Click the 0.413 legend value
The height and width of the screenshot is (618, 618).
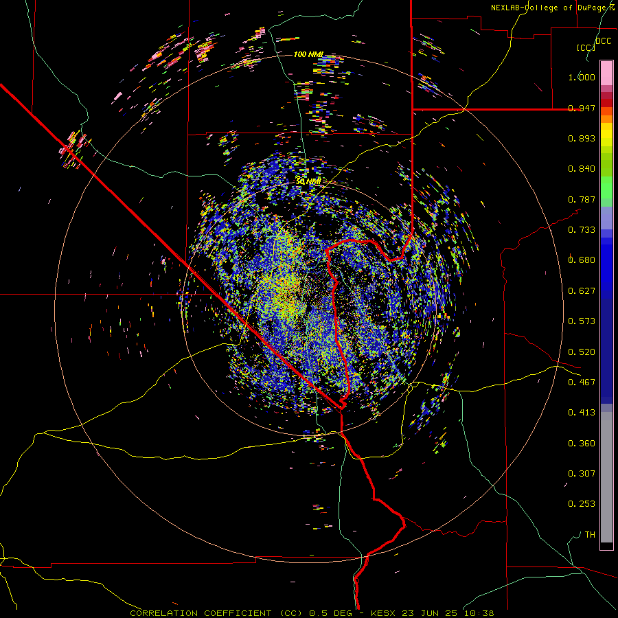tap(582, 413)
